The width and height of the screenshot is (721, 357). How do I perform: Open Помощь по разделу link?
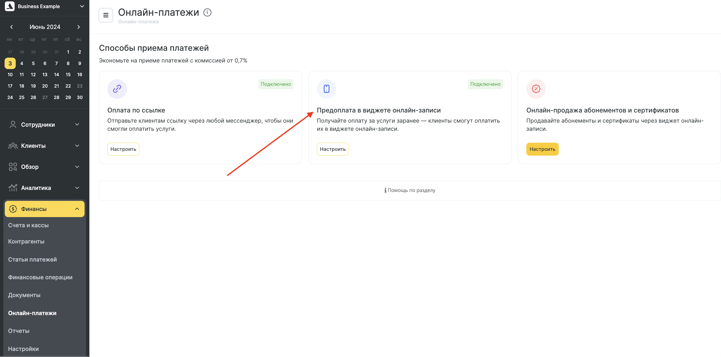410,190
